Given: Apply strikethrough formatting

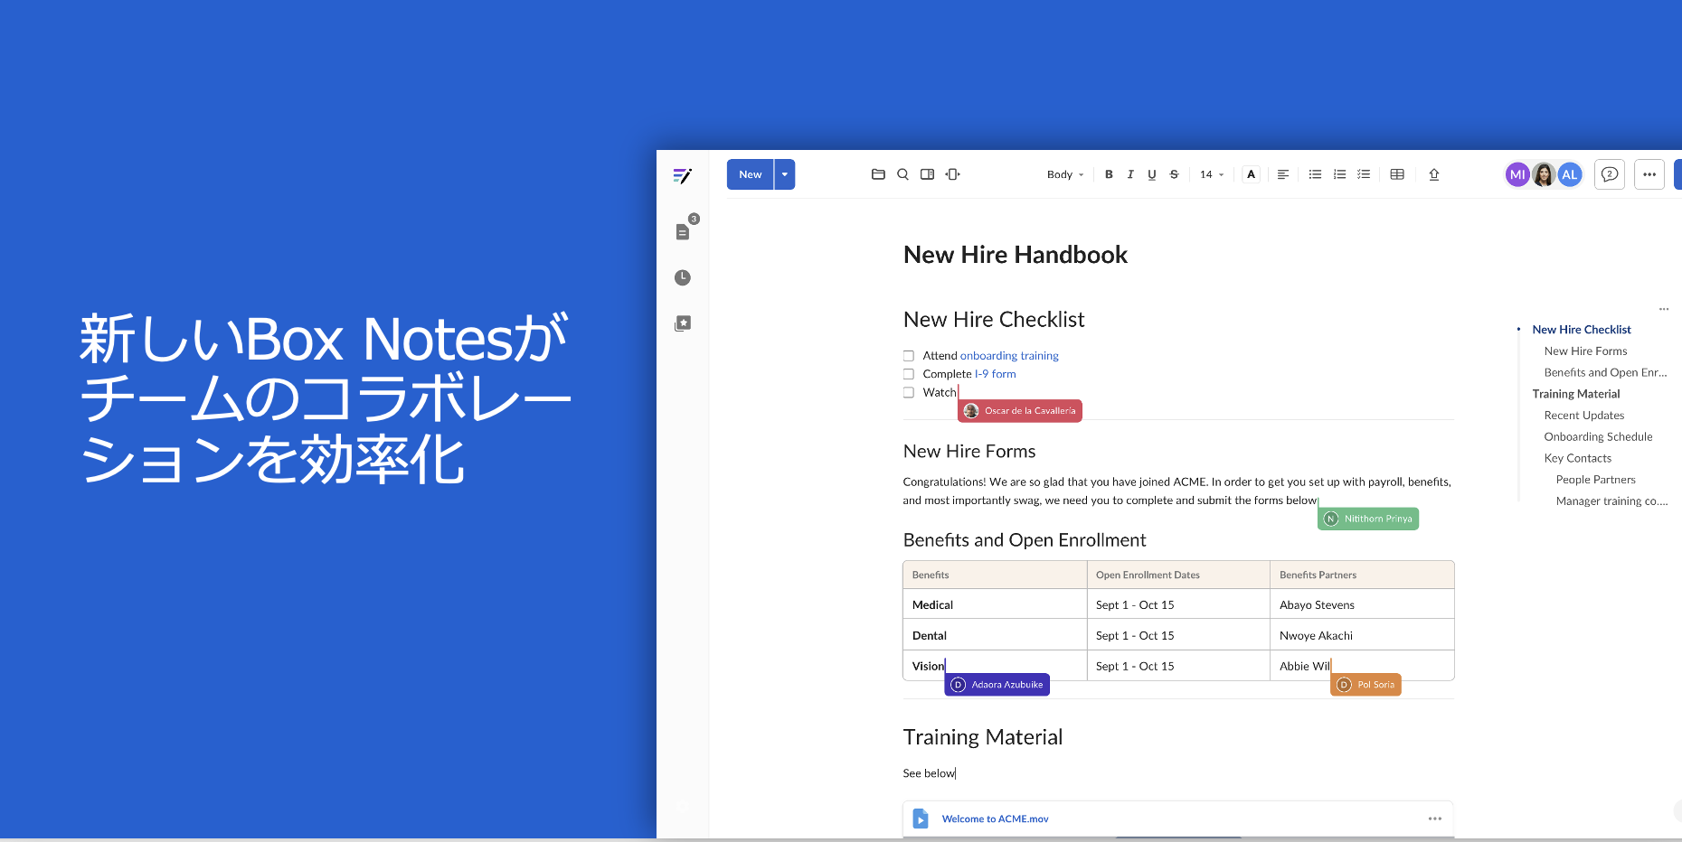Looking at the screenshot, I should tap(1174, 174).
